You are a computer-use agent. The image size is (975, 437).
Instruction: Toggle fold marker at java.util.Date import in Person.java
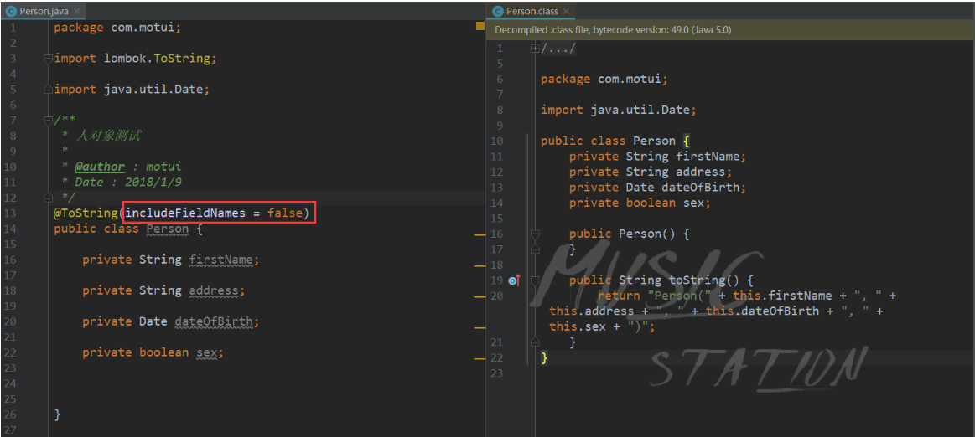48,90
